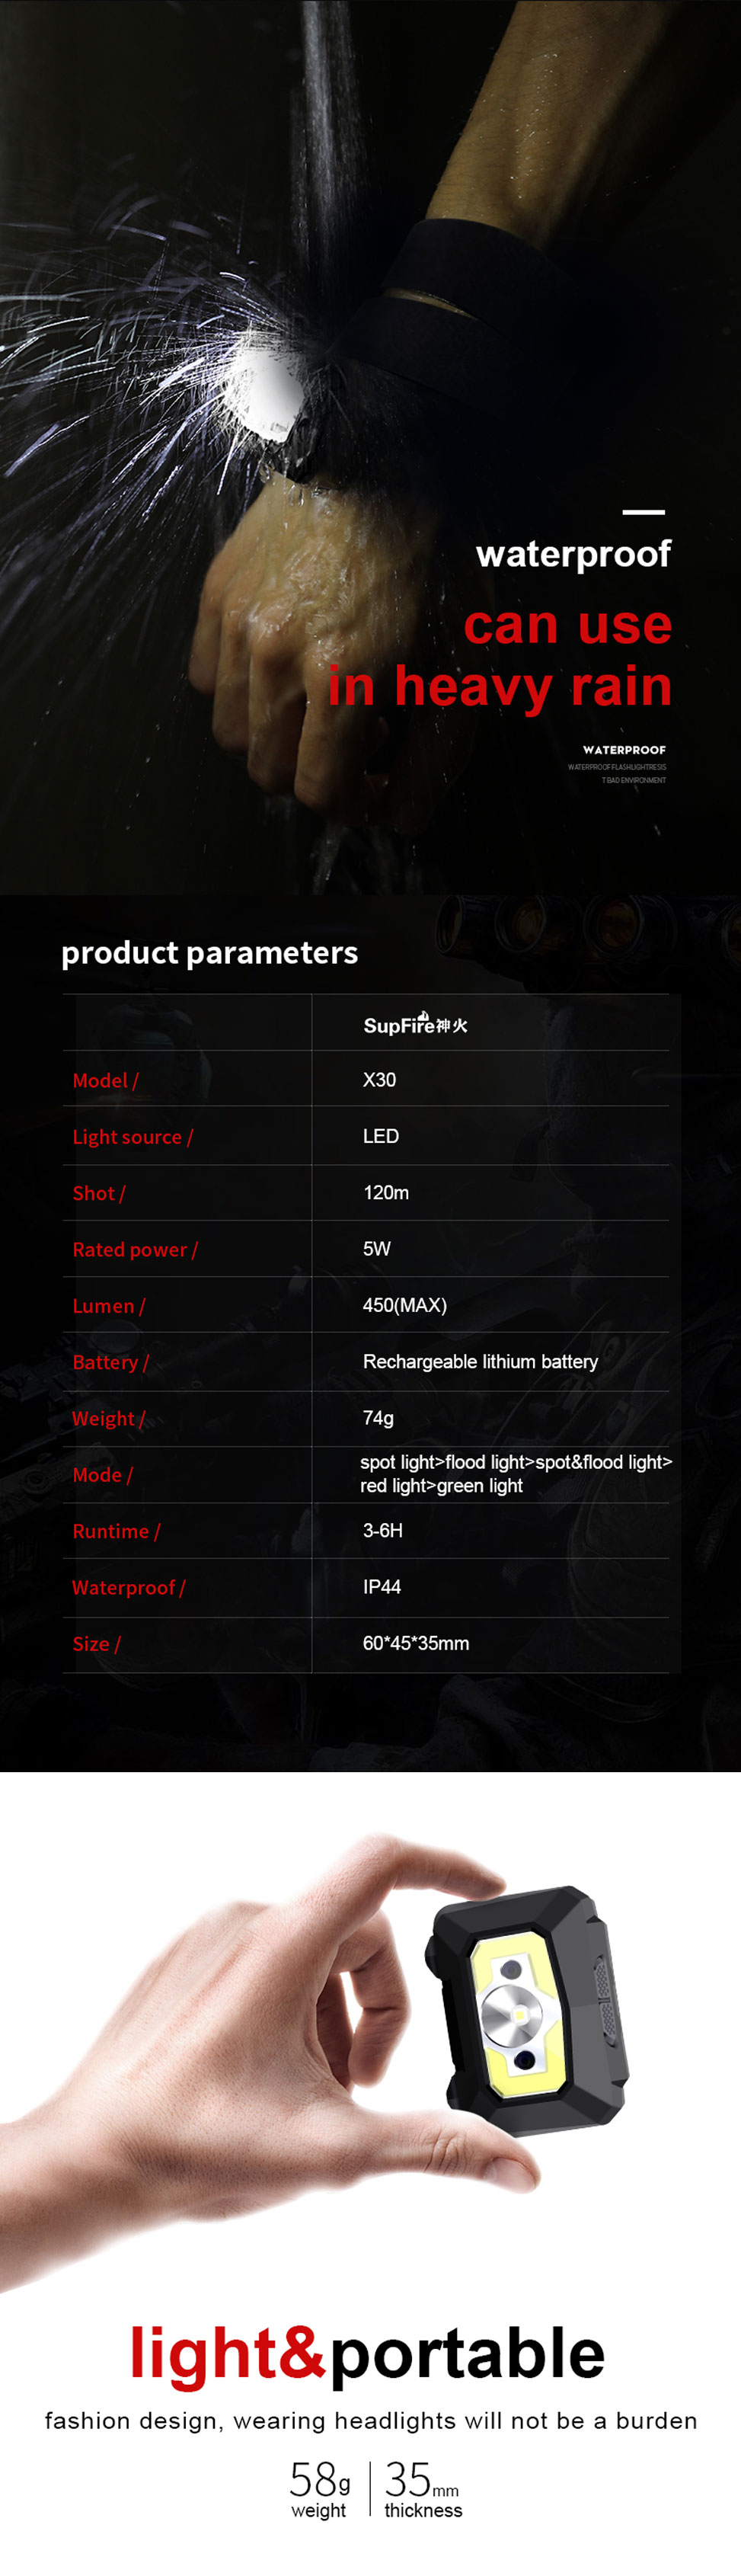
Task: Select the 'Light source /' label
Action: click(132, 1137)
